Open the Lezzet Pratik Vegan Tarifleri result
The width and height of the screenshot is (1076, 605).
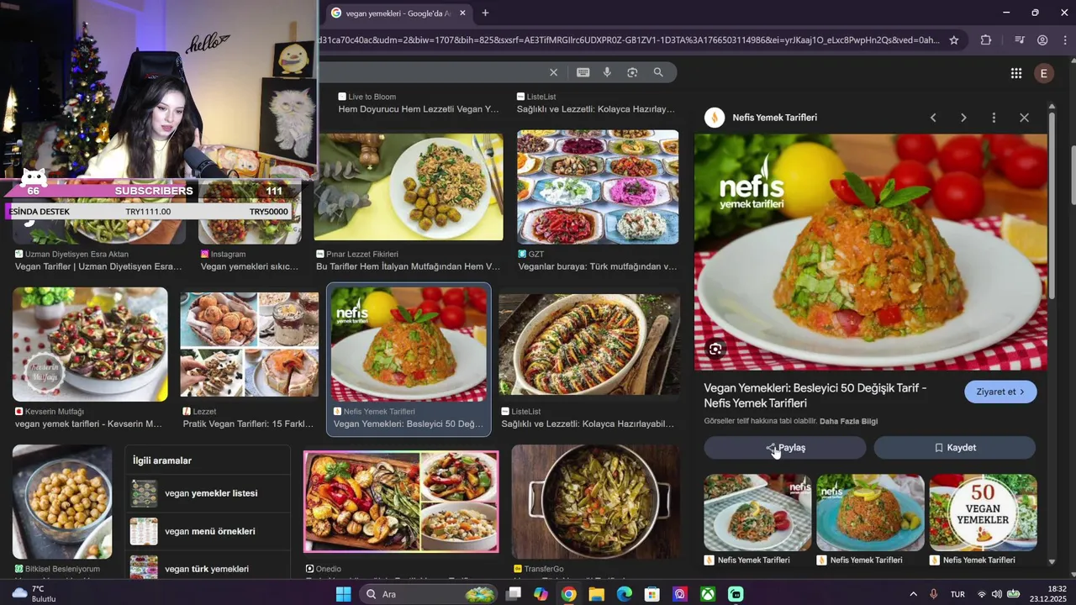click(250, 345)
